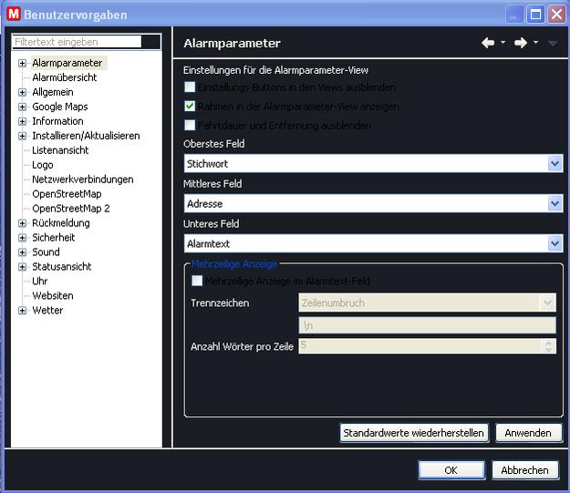Image resolution: width=570 pixels, height=493 pixels.
Task: Click the Filtertext eingeben search field
Action: coord(78,42)
